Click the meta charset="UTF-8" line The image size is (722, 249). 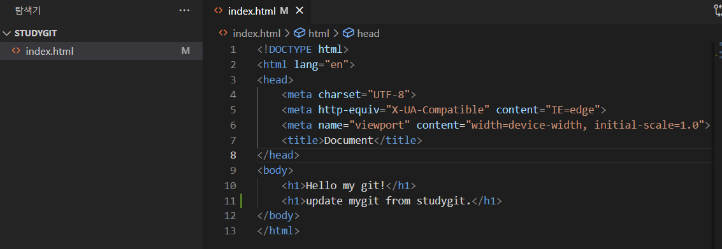tap(349, 95)
